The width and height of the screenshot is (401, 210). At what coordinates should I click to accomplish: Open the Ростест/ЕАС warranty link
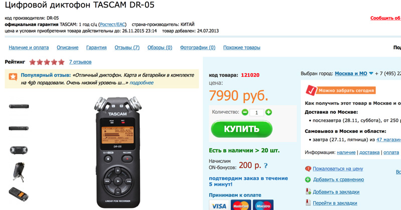[x=112, y=25]
